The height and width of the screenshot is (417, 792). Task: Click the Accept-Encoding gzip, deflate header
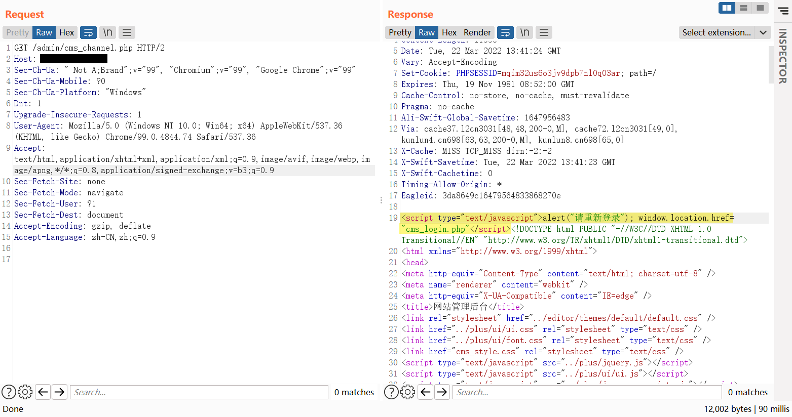[x=82, y=226]
